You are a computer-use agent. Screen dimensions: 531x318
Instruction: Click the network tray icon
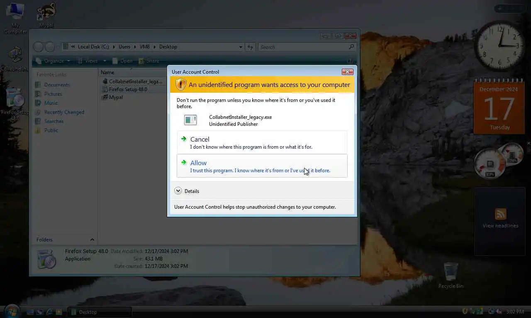pyautogui.click(x=491, y=311)
